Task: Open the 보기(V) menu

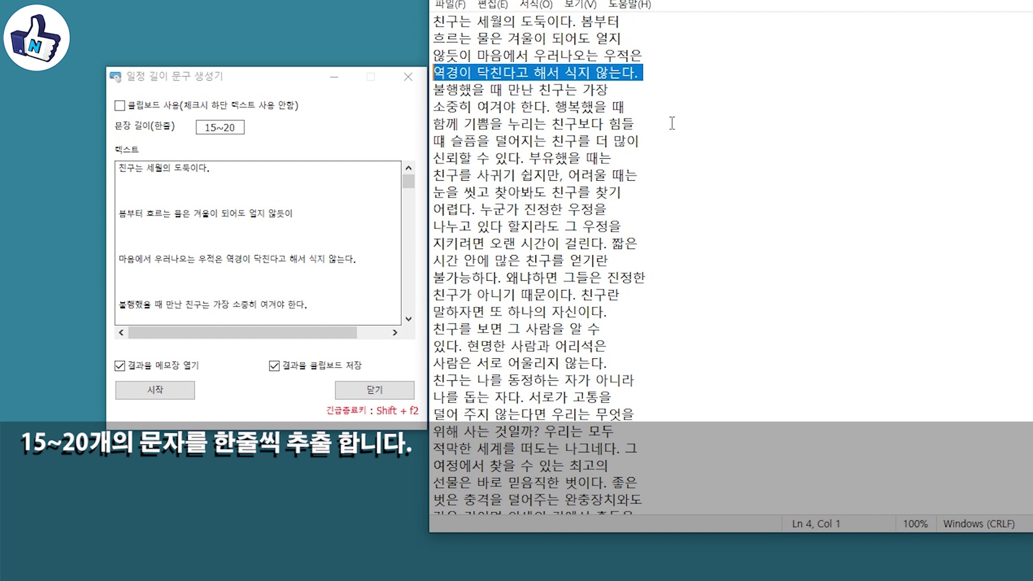Action: click(580, 5)
